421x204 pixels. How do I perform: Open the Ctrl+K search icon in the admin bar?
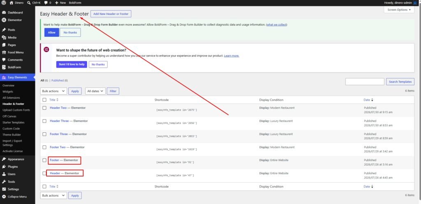click(29, 3)
